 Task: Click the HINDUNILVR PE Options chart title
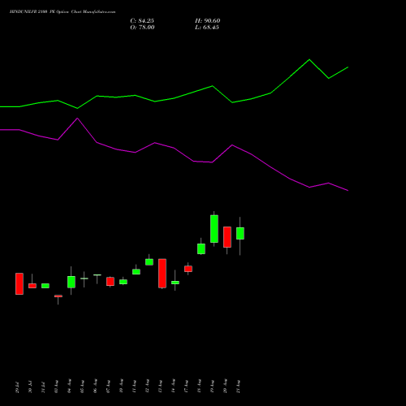(x=63, y=12)
